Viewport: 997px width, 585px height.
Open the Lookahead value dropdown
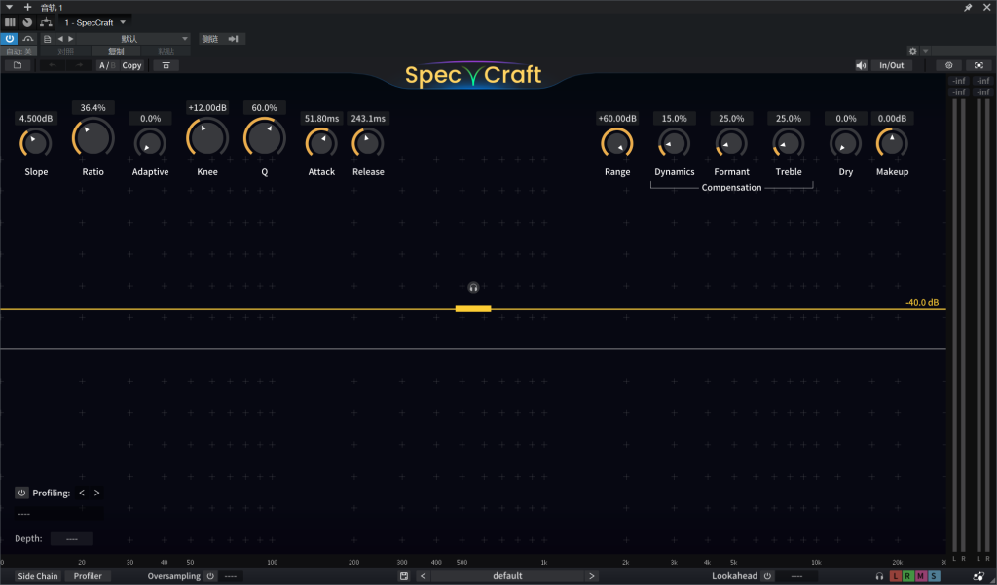796,576
